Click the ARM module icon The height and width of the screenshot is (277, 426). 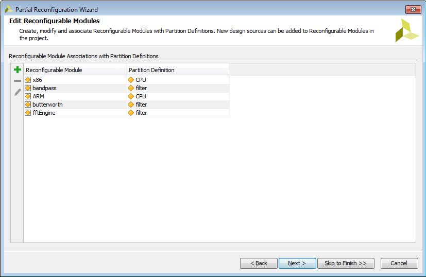[x=28, y=96]
